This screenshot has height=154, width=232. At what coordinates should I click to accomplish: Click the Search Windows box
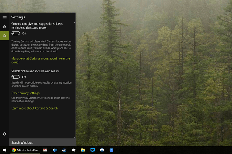tap(42, 142)
